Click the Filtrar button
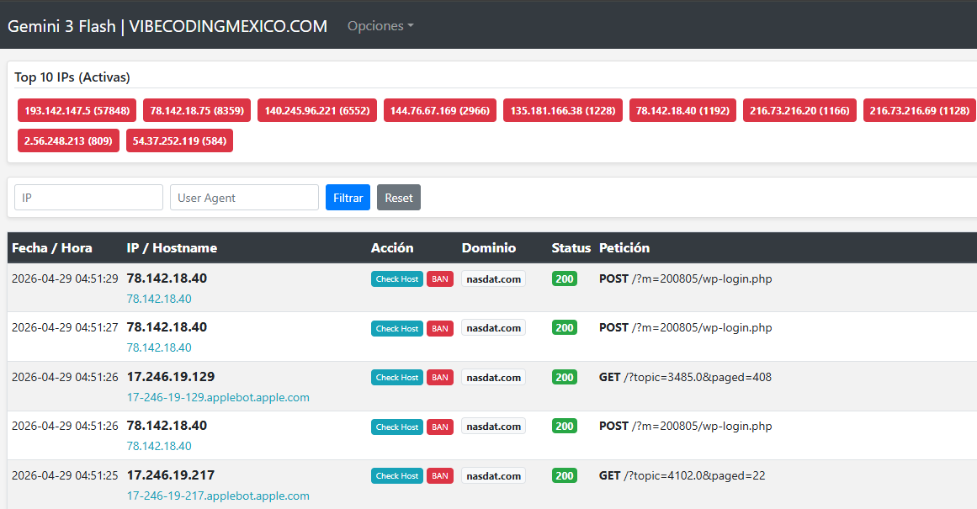 coord(348,198)
